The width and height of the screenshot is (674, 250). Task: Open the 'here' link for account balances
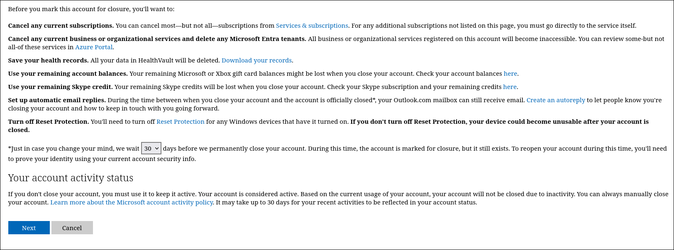(510, 74)
